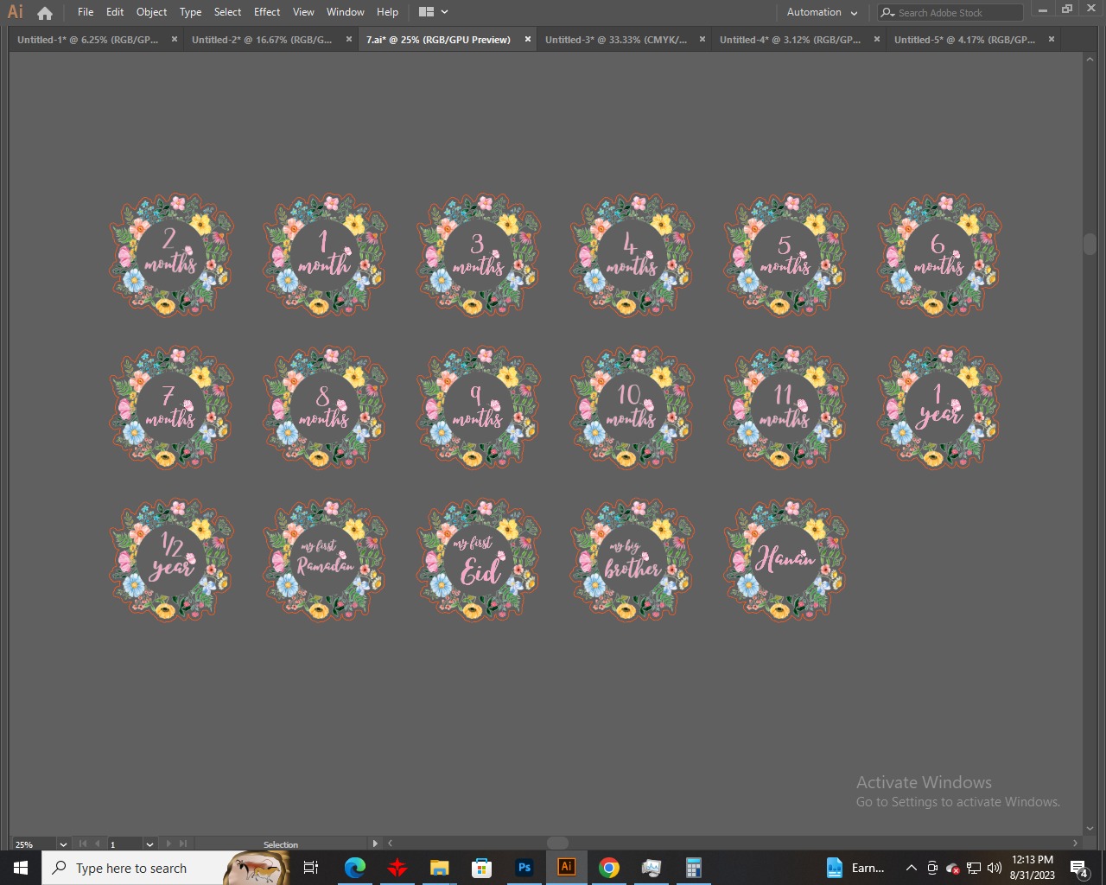Click the Search Adobe Stock field
Image resolution: width=1106 pixels, height=885 pixels.
coord(950,12)
